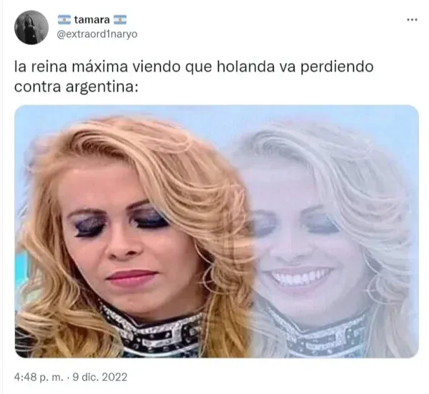This screenshot has height=394, width=429.
Task: Select the word "argentina:" in the tweet
Action: pyautogui.click(x=102, y=87)
